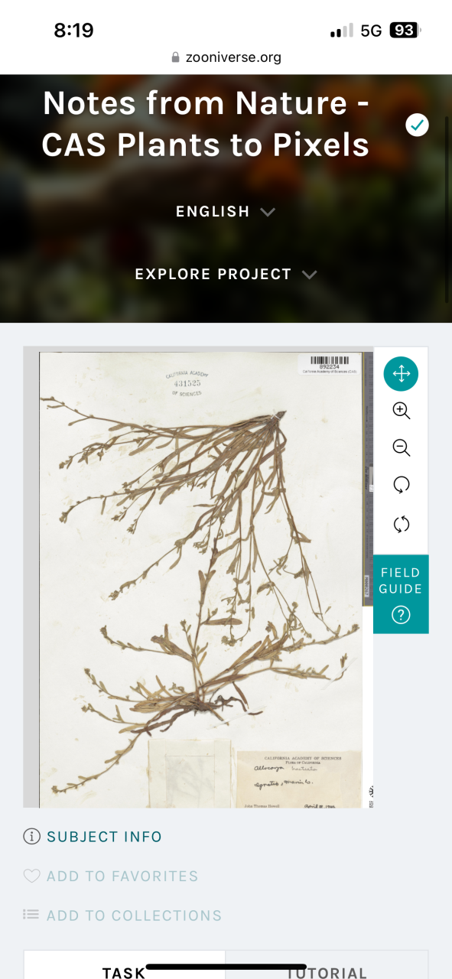Expand the Explore Project menu

point(226,274)
